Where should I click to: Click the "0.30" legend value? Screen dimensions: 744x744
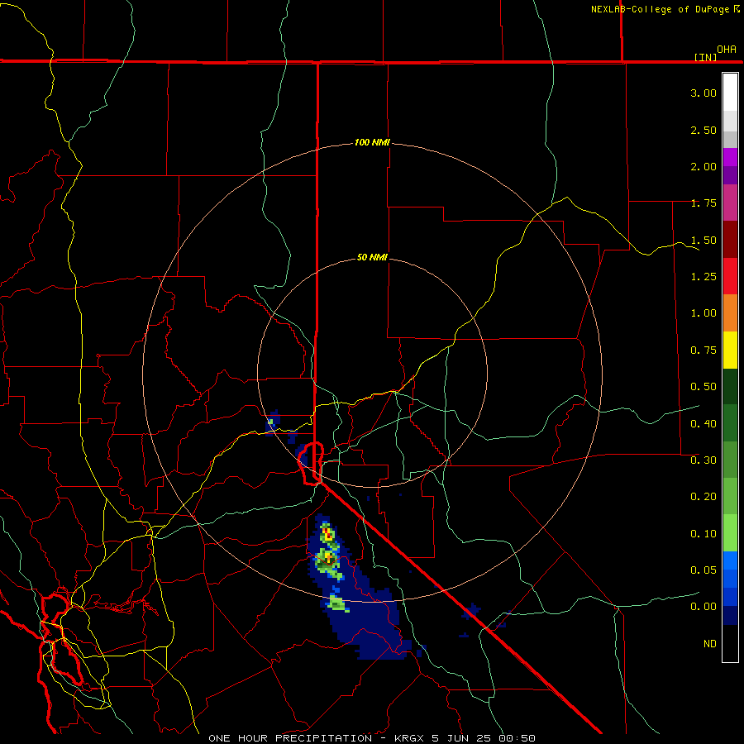point(703,460)
